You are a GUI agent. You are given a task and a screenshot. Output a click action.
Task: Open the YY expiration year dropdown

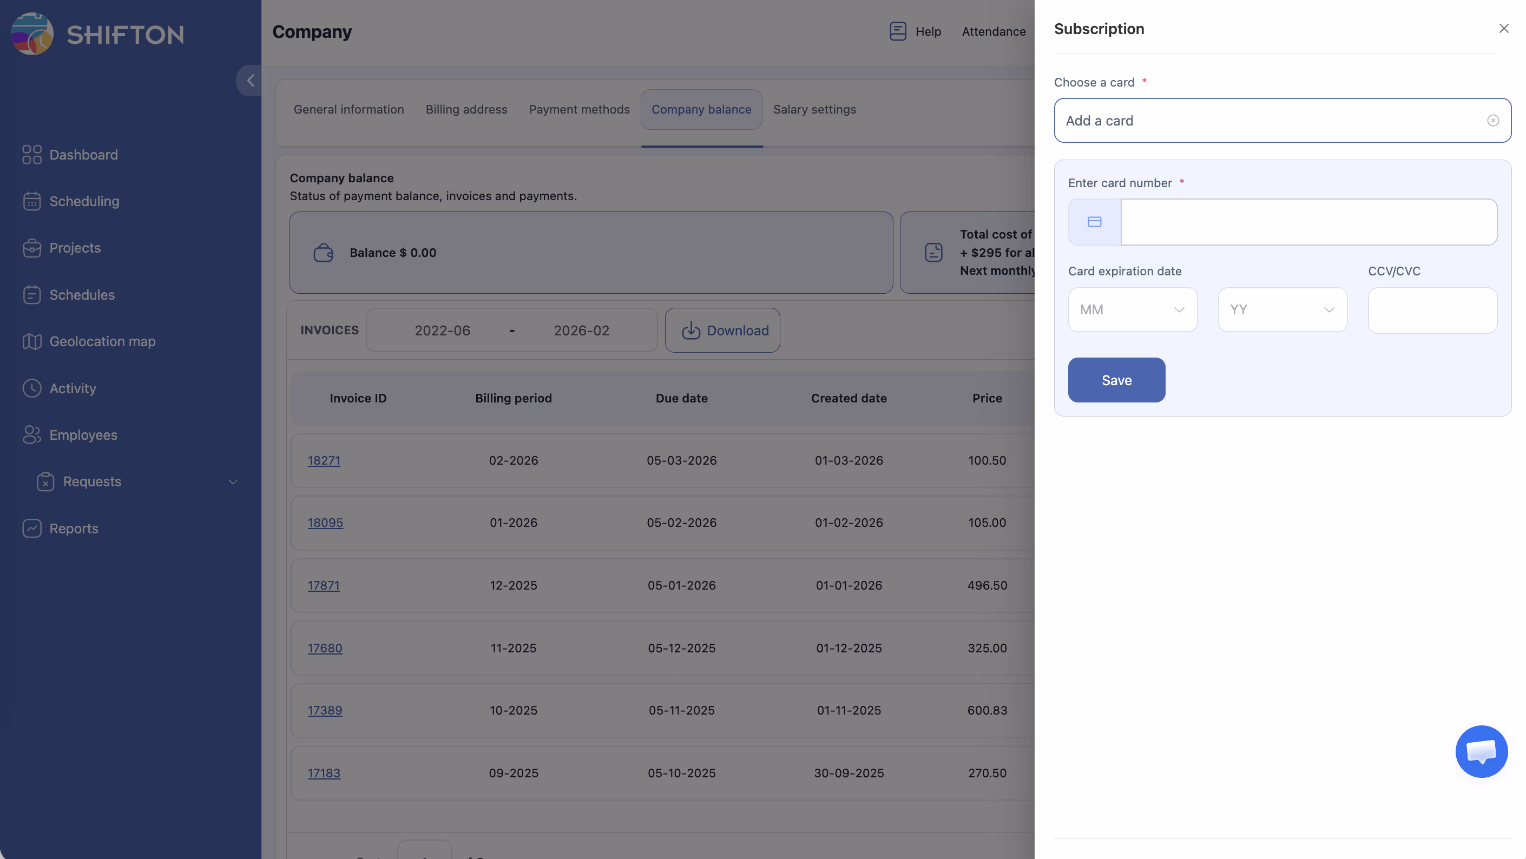(1282, 309)
